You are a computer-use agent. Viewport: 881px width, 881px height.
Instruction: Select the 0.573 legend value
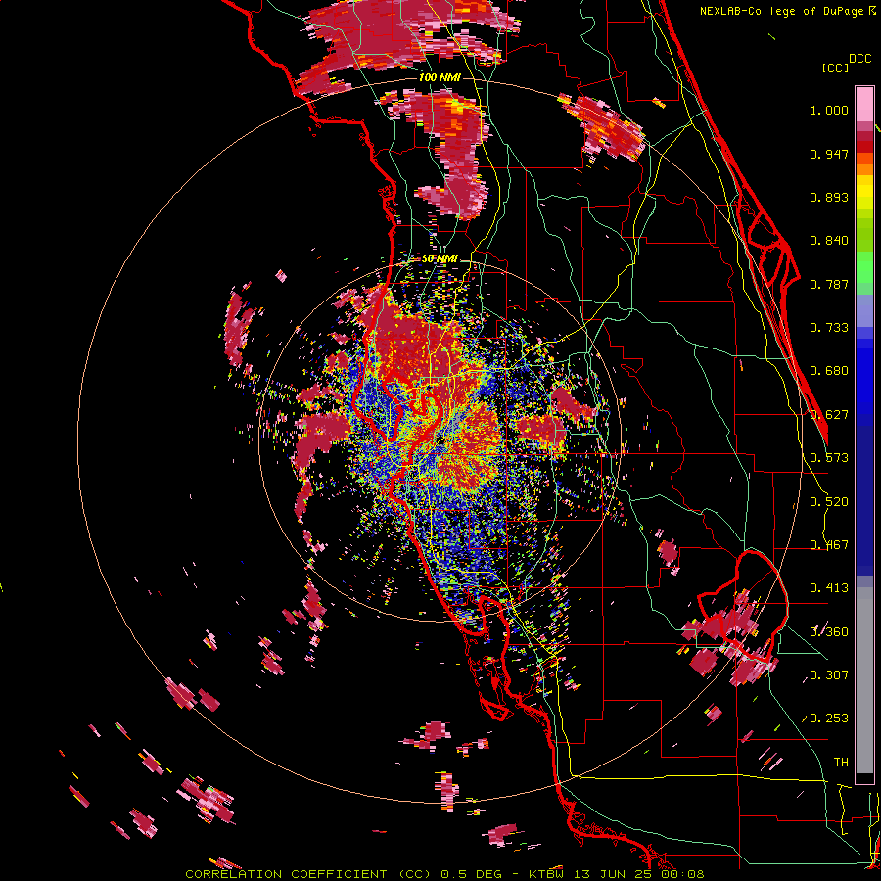(829, 458)
